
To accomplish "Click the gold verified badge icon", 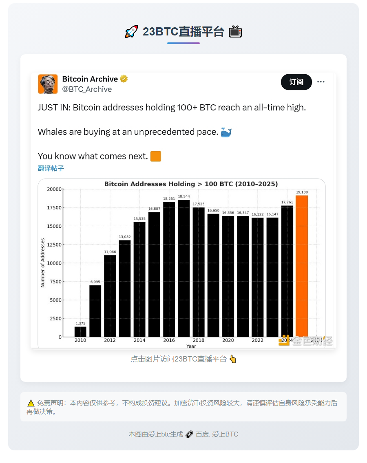I will 124,79.
